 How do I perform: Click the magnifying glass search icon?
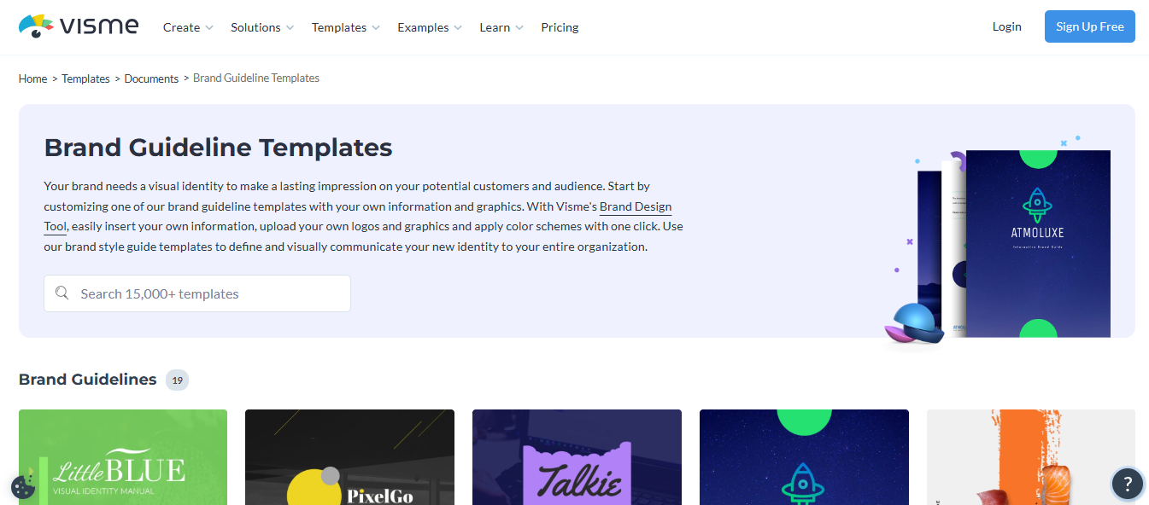[x=62, y=293]
